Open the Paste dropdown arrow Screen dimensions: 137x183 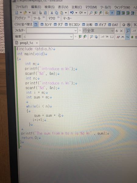pos(66,13)
